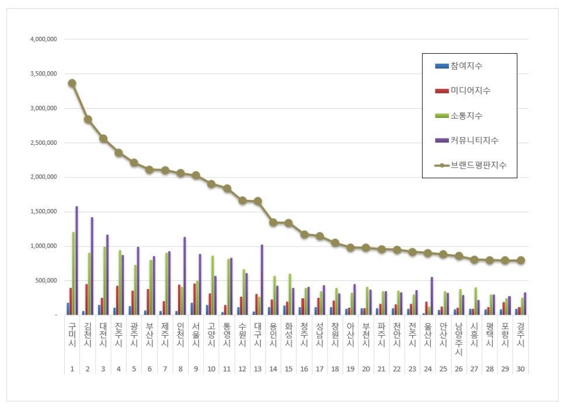Click the 광주시 category label
Viewport: 564px width, 407px height.
(x=134, y=335)
